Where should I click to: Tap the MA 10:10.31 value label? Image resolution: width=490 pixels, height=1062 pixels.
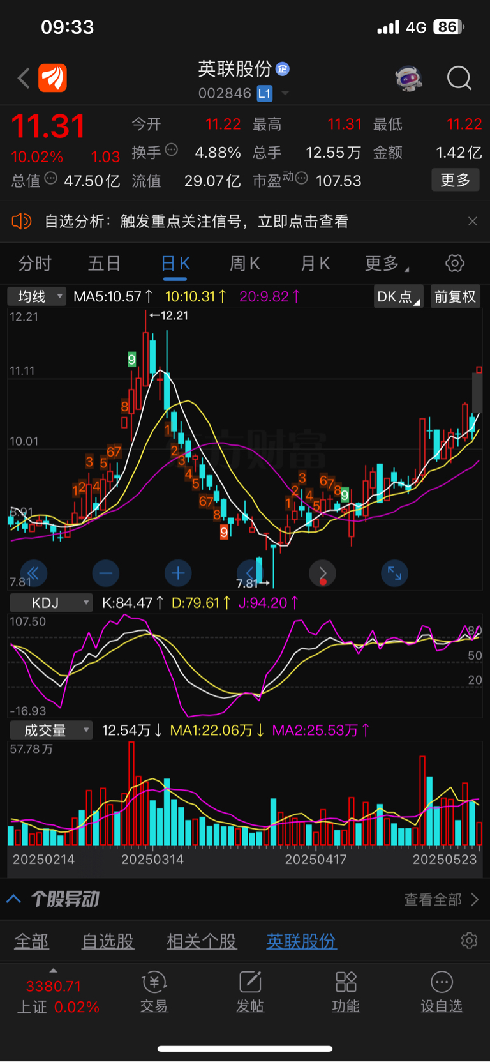point(196,296)
